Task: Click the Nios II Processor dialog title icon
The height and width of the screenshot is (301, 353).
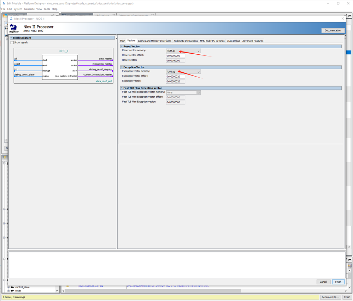Action: tap(11, 19)
